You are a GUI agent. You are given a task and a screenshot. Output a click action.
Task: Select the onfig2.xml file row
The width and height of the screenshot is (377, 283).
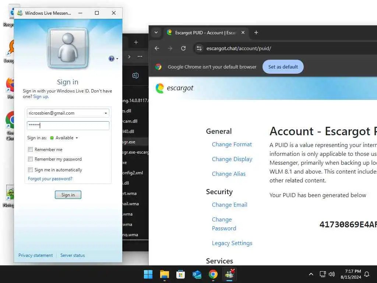135,173
